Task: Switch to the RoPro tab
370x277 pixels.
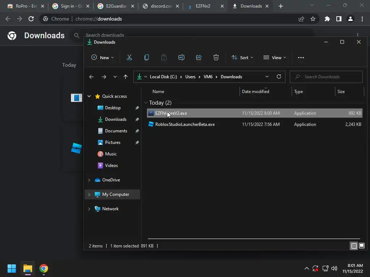Action: (26, 6)
